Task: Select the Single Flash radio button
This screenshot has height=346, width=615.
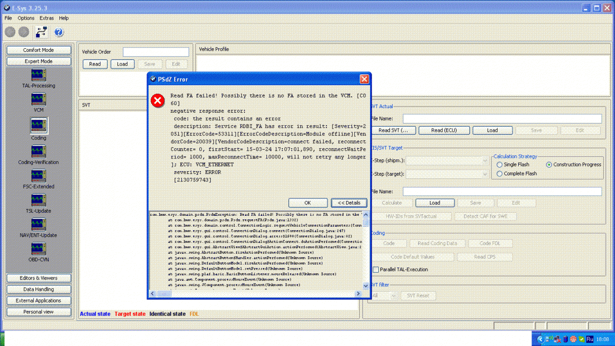Action: point(500,165)
